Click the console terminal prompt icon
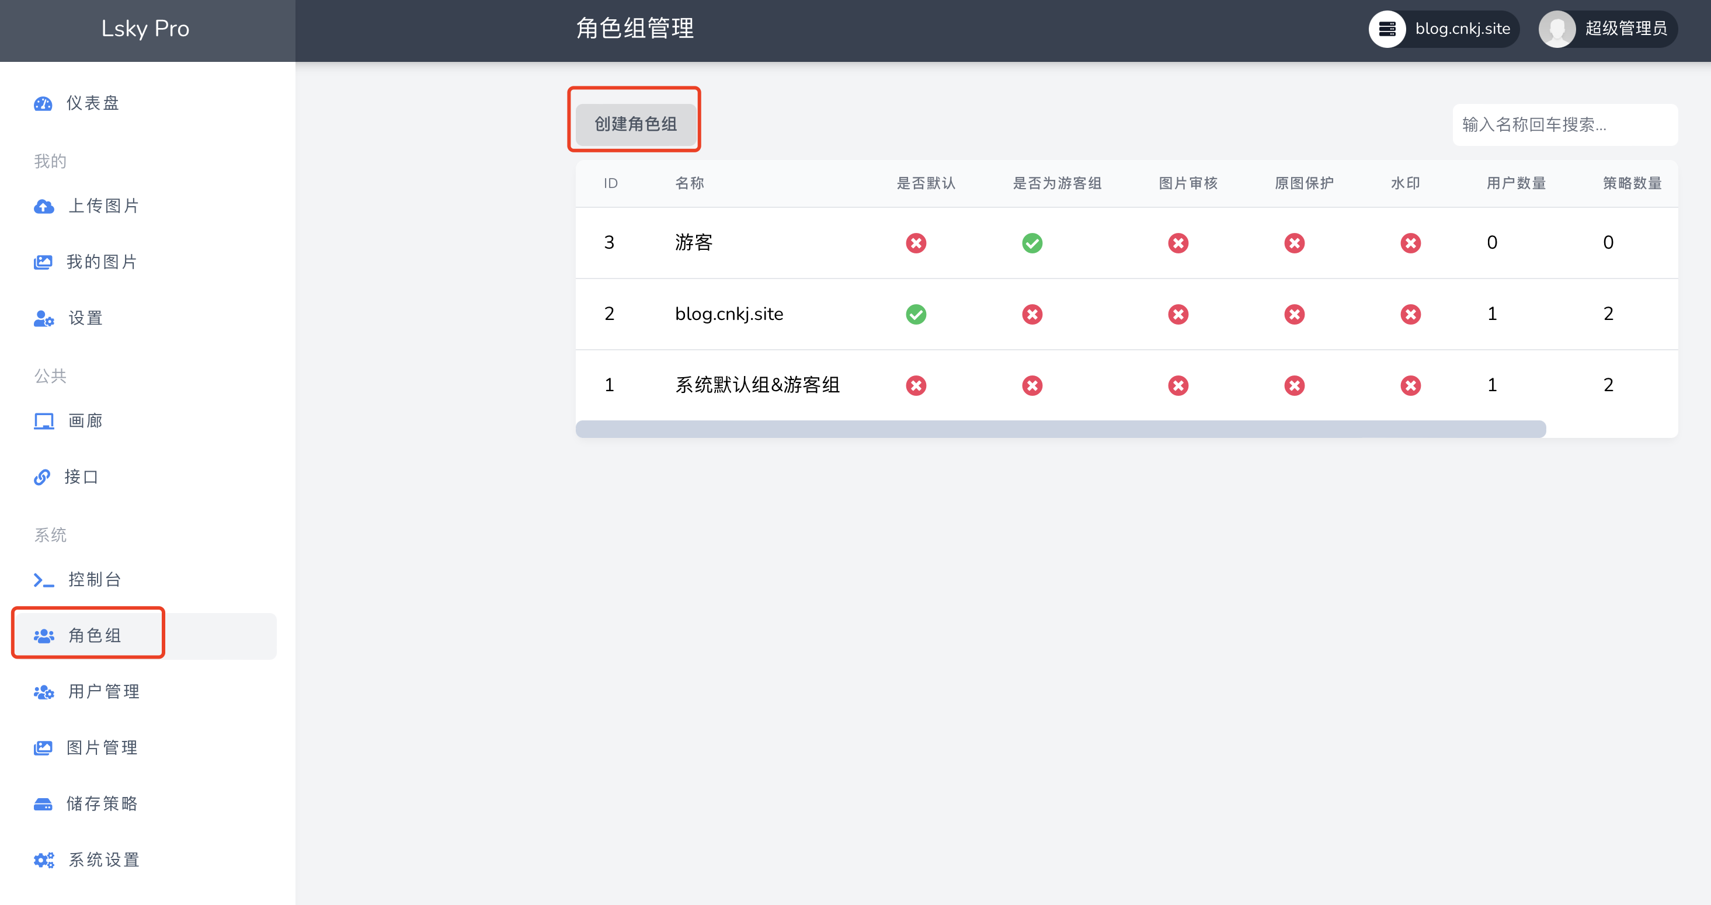 coord(44,580)
